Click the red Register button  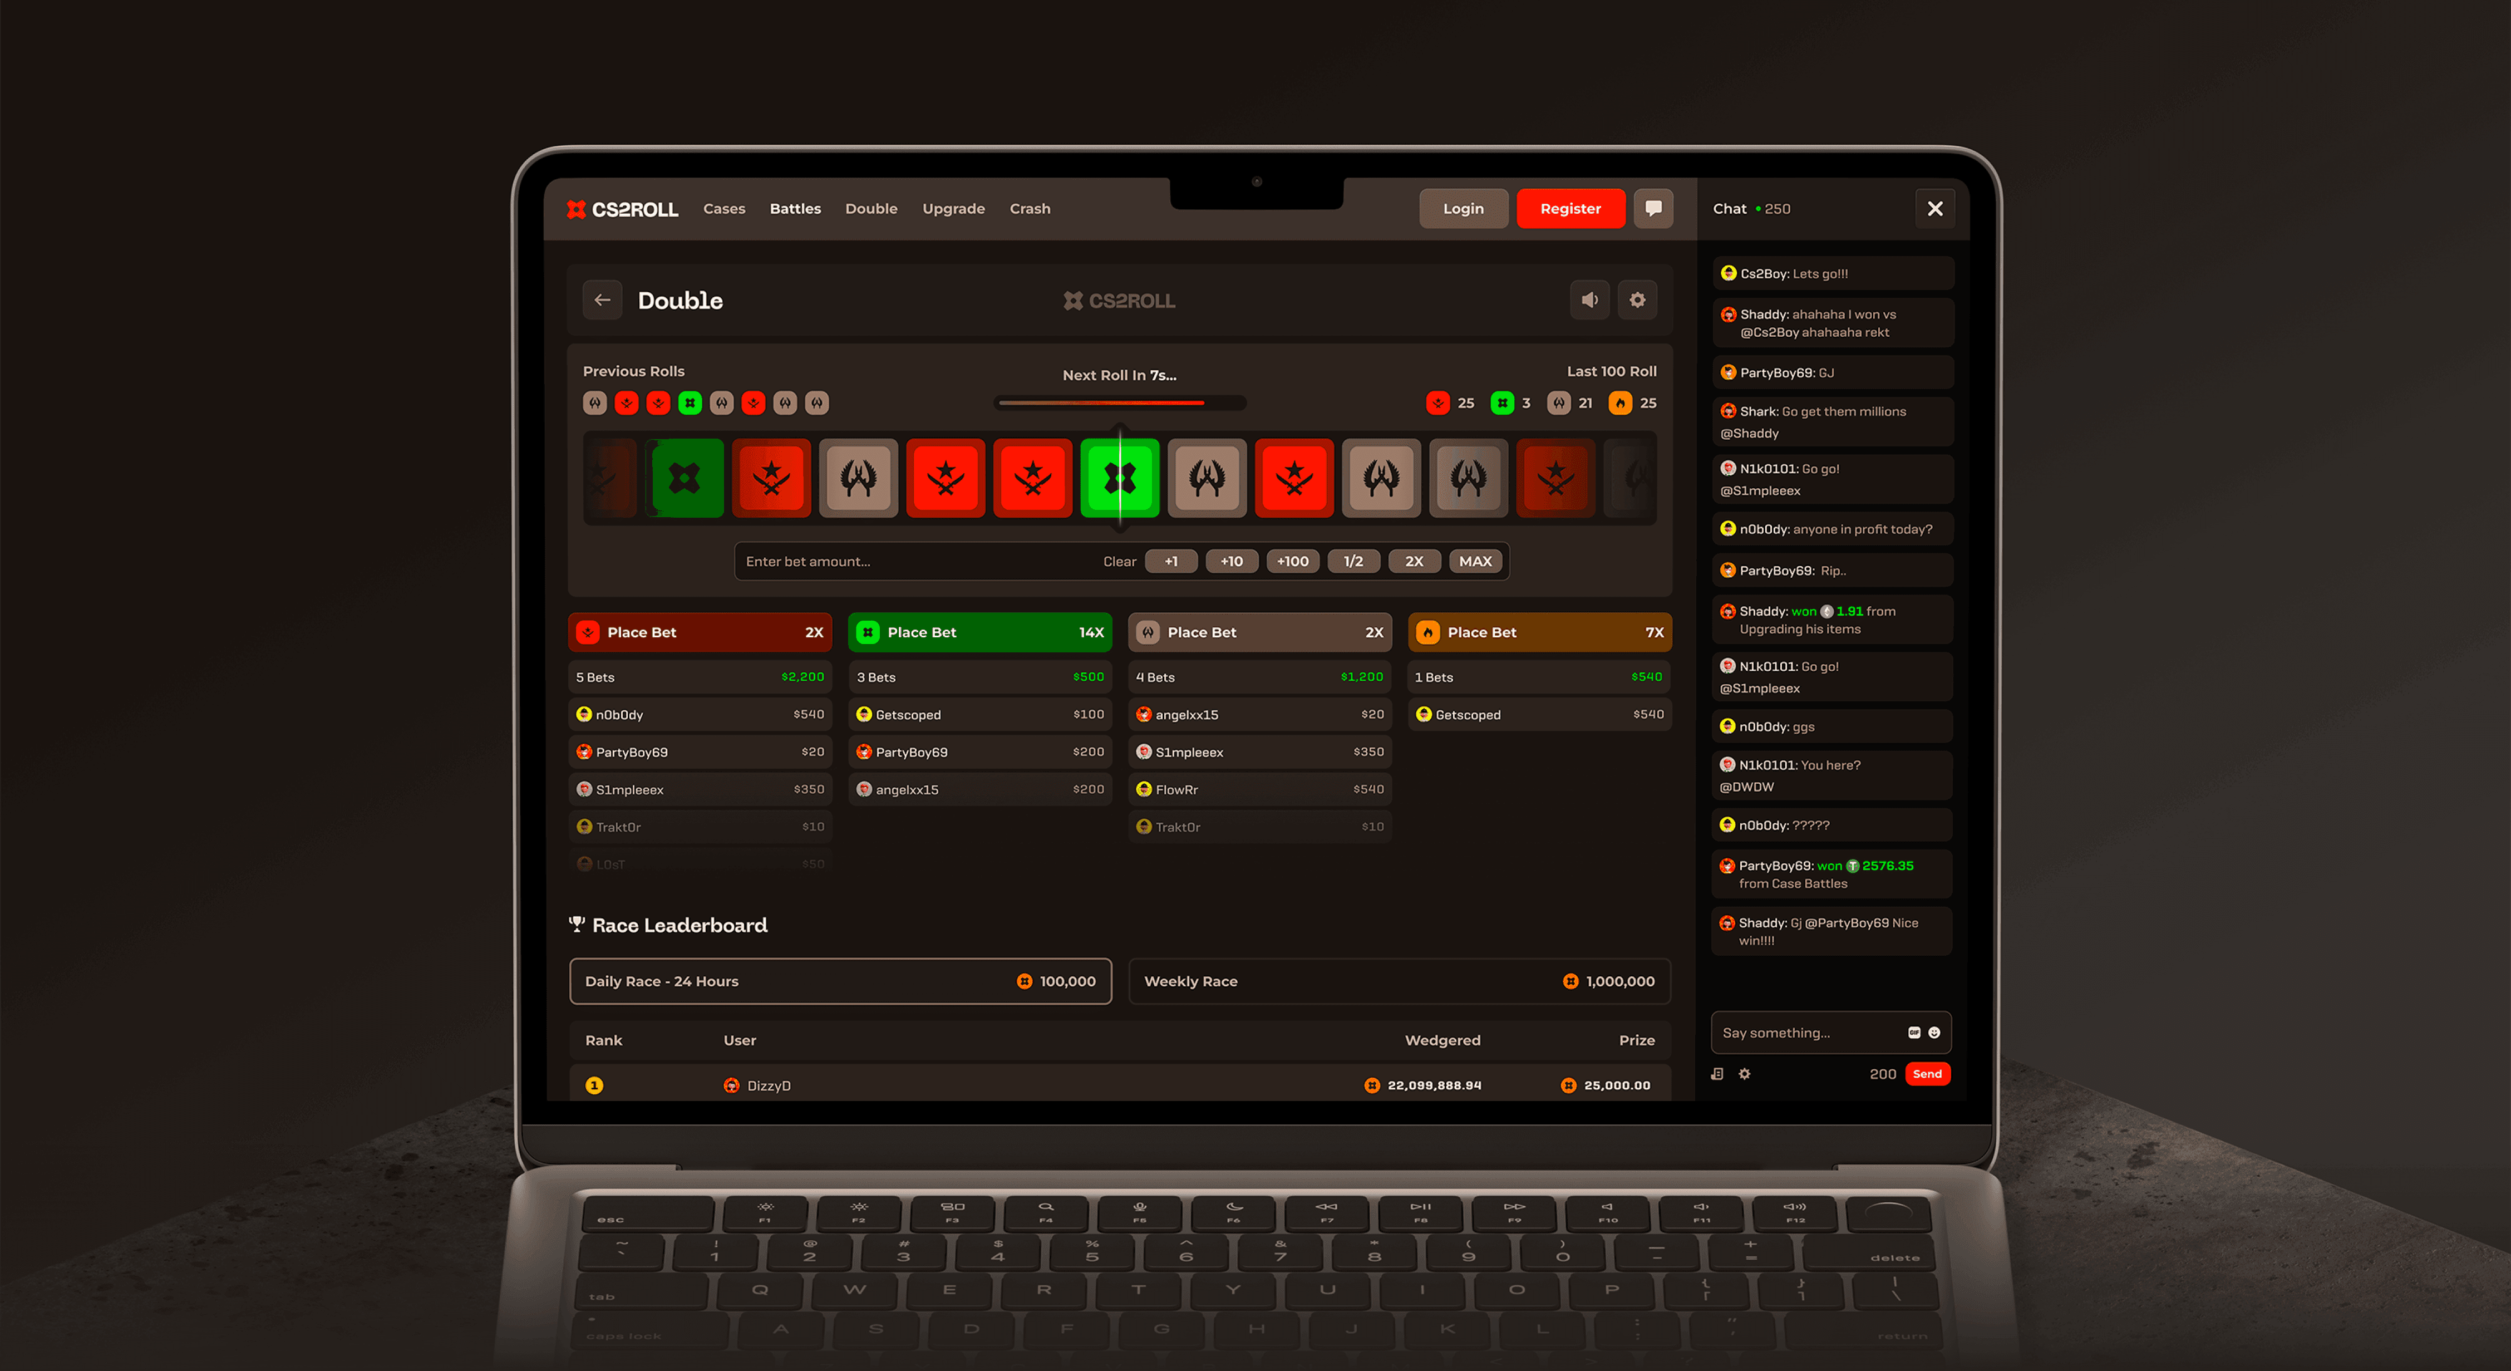click(1570, 209)
